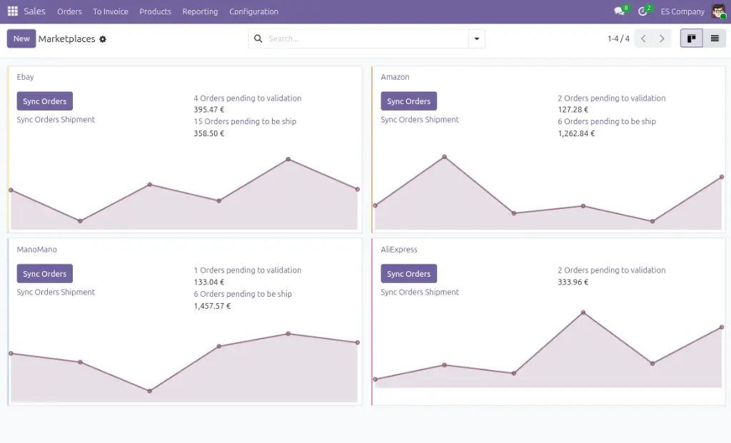Screen dimensions: 731x443
Task: Open the user avatar account menu
Action: click(720, 11)
